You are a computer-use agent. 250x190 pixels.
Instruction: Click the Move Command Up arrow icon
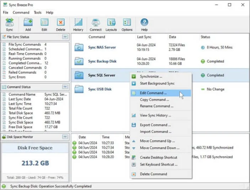pyautogui.click(x=134, y=141)
